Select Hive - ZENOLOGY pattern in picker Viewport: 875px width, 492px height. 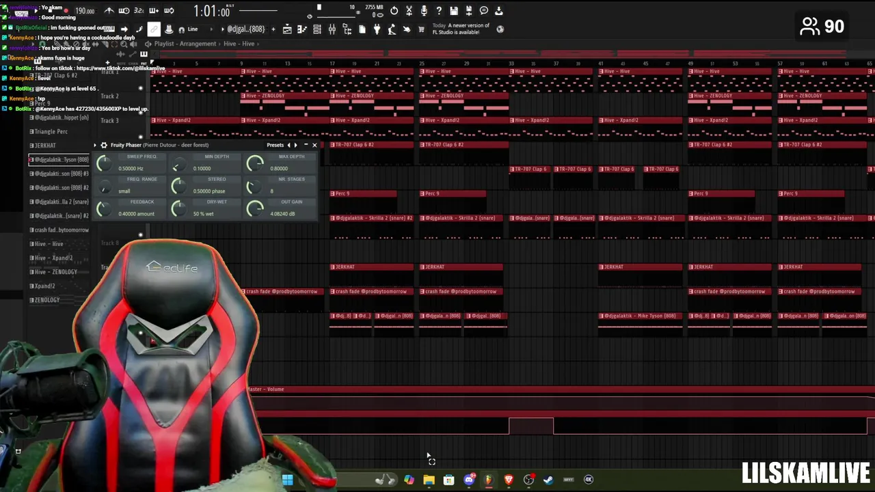[59, 272]
